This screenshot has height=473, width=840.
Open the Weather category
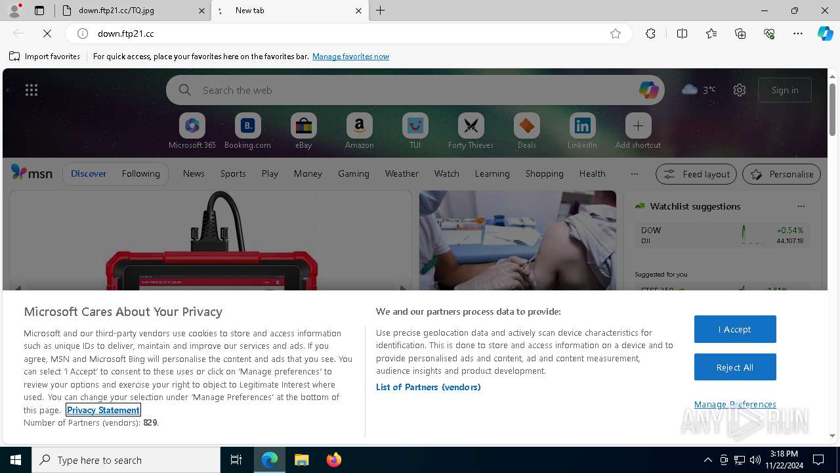402,173
